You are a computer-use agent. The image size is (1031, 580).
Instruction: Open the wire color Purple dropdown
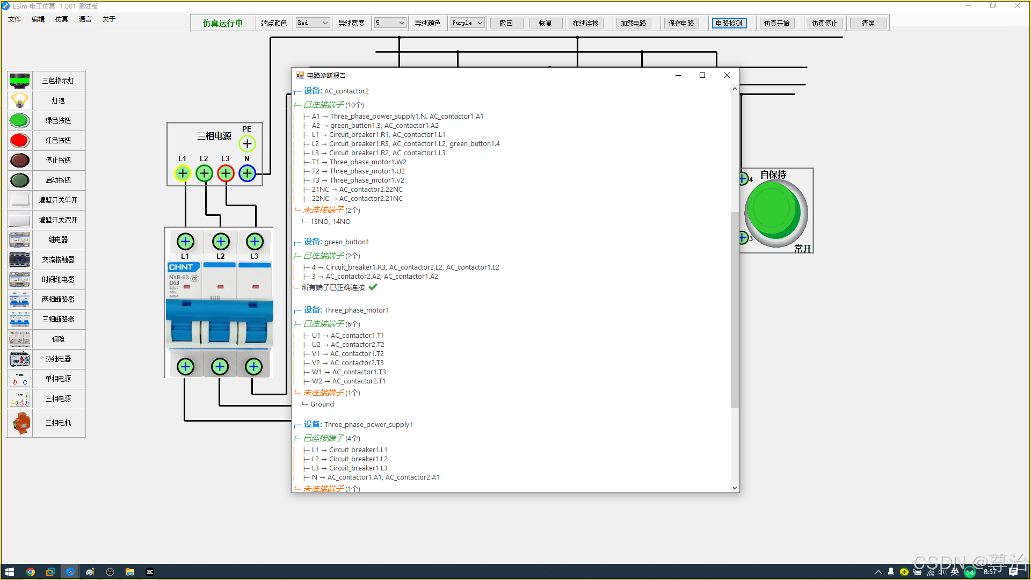467,23
